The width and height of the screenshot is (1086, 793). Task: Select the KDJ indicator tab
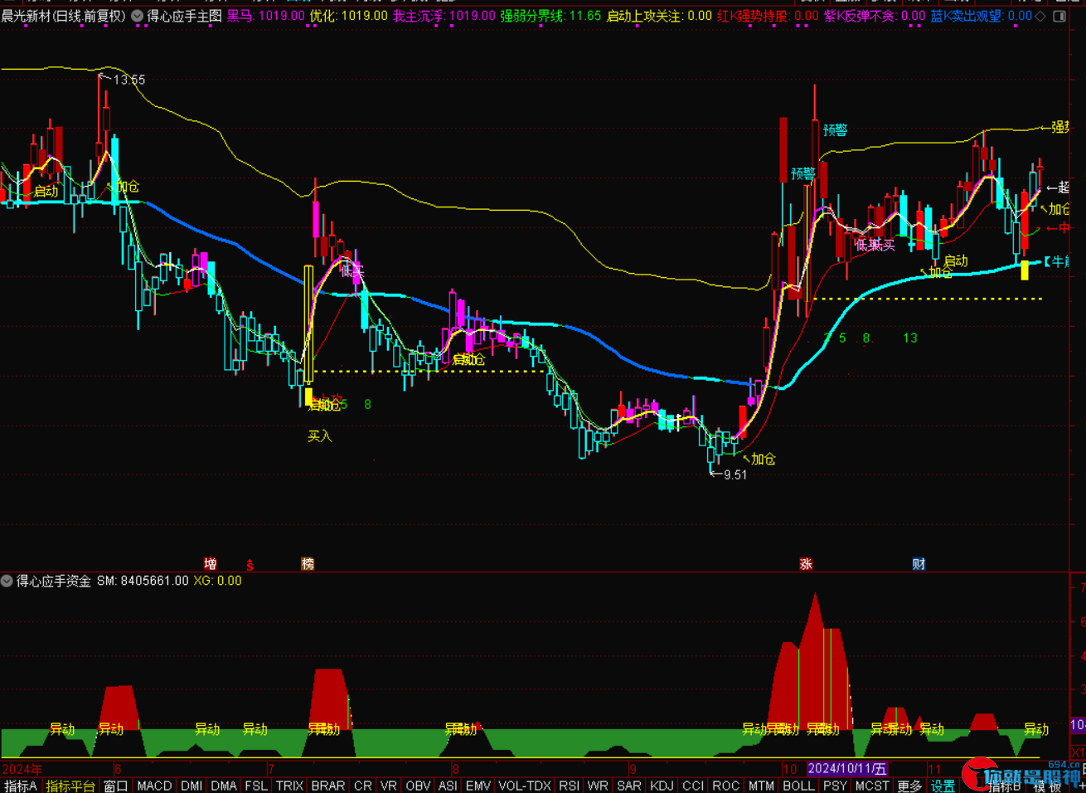(662, 786)
